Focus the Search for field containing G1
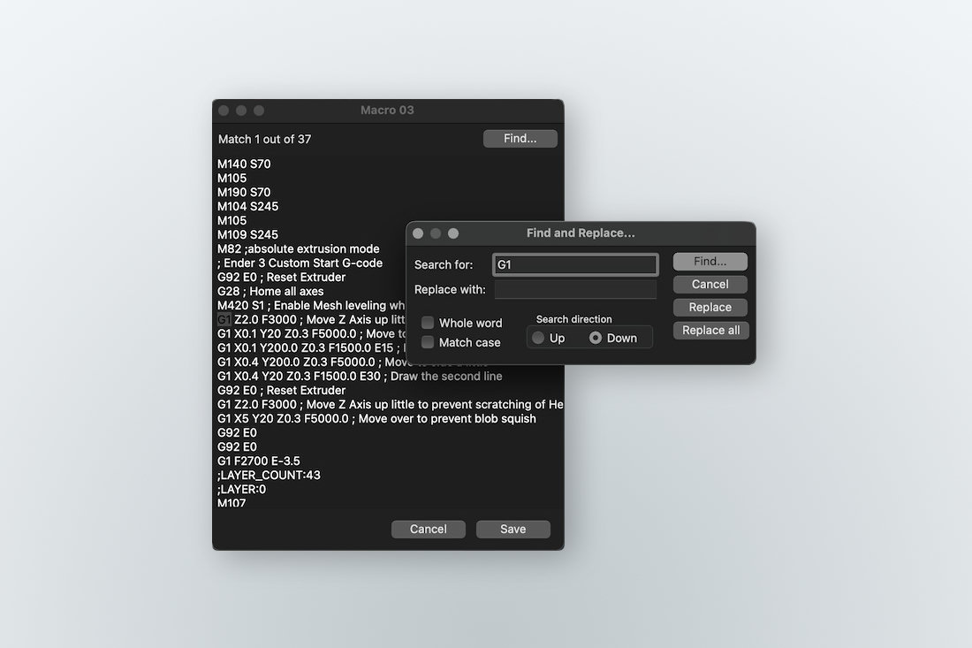Image resolution: width=972 pixels, height=648 pixels. [574, 265]
